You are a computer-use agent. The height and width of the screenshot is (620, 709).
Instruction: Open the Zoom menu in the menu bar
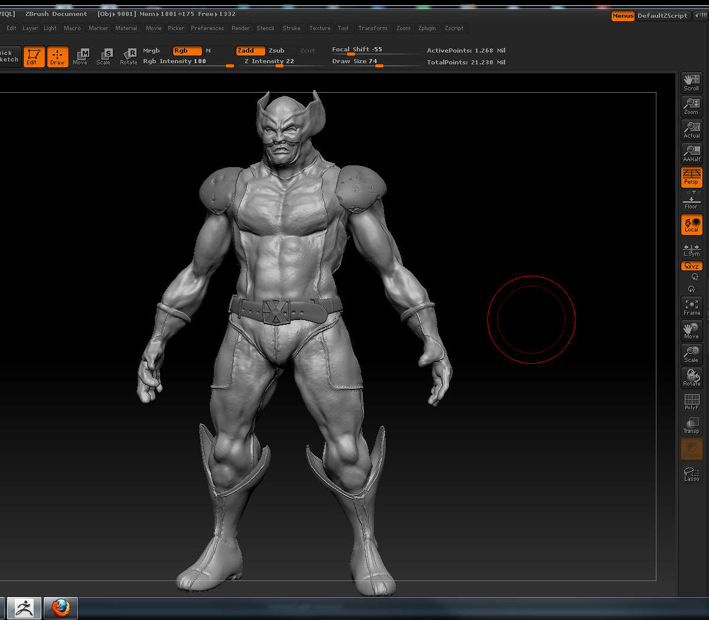(x=404, y=28)
